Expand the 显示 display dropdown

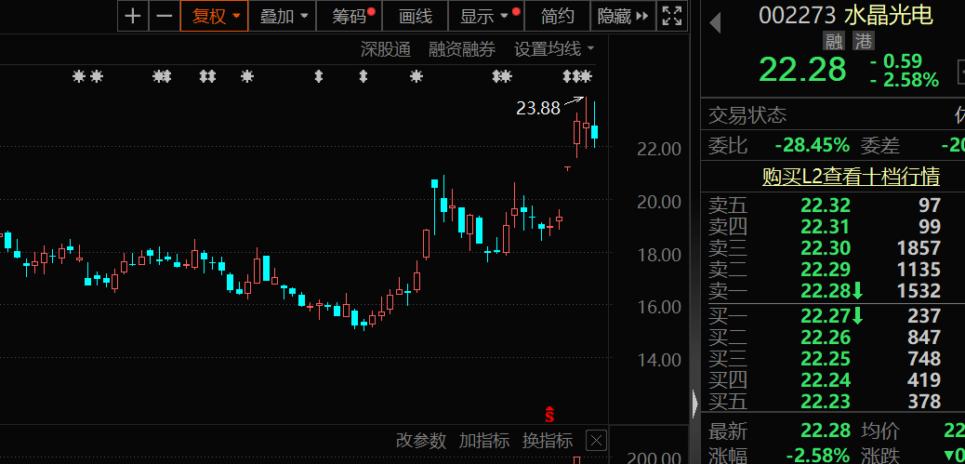(484, 16)
